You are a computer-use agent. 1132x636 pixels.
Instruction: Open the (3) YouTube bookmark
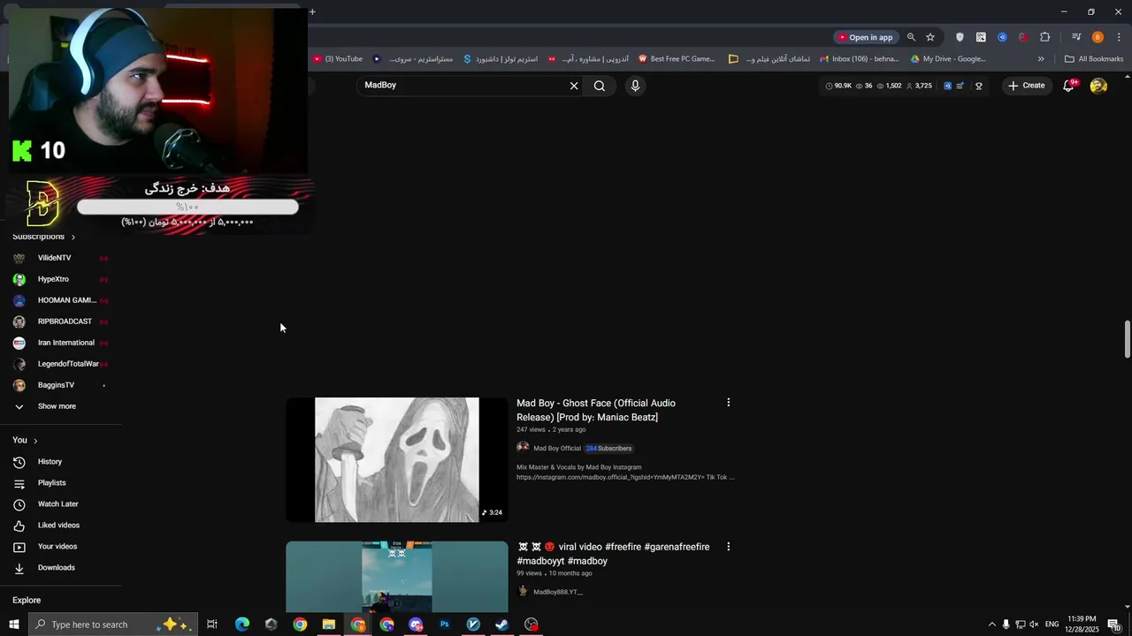tap(338, 59)
